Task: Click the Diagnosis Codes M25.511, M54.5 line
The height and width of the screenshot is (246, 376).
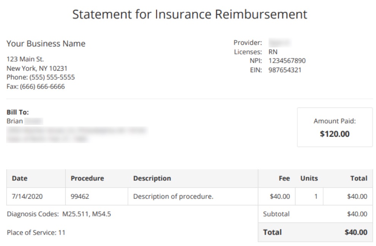Action: pyautogui.click(x=59, y=214)
